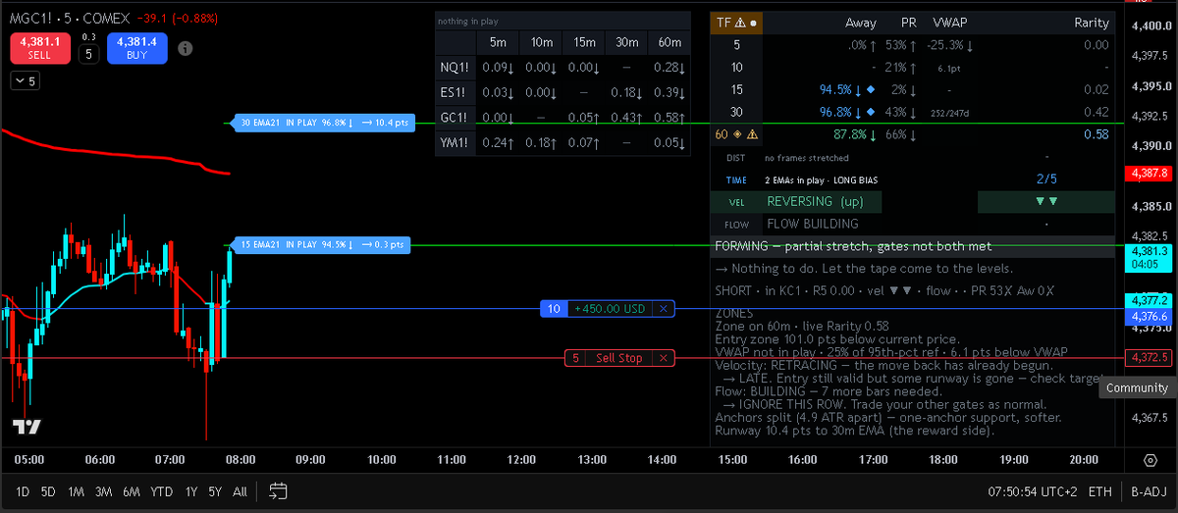Image resolution: width=1178 pixels, height=513 pixels.
Task: Open the order quantity box showing 5
Action: click(88, 53)
